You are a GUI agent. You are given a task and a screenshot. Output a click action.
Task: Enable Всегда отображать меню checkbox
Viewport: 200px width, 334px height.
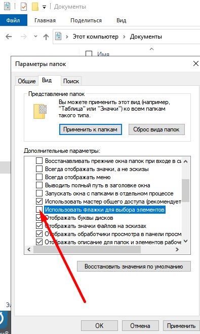(39, 177)
